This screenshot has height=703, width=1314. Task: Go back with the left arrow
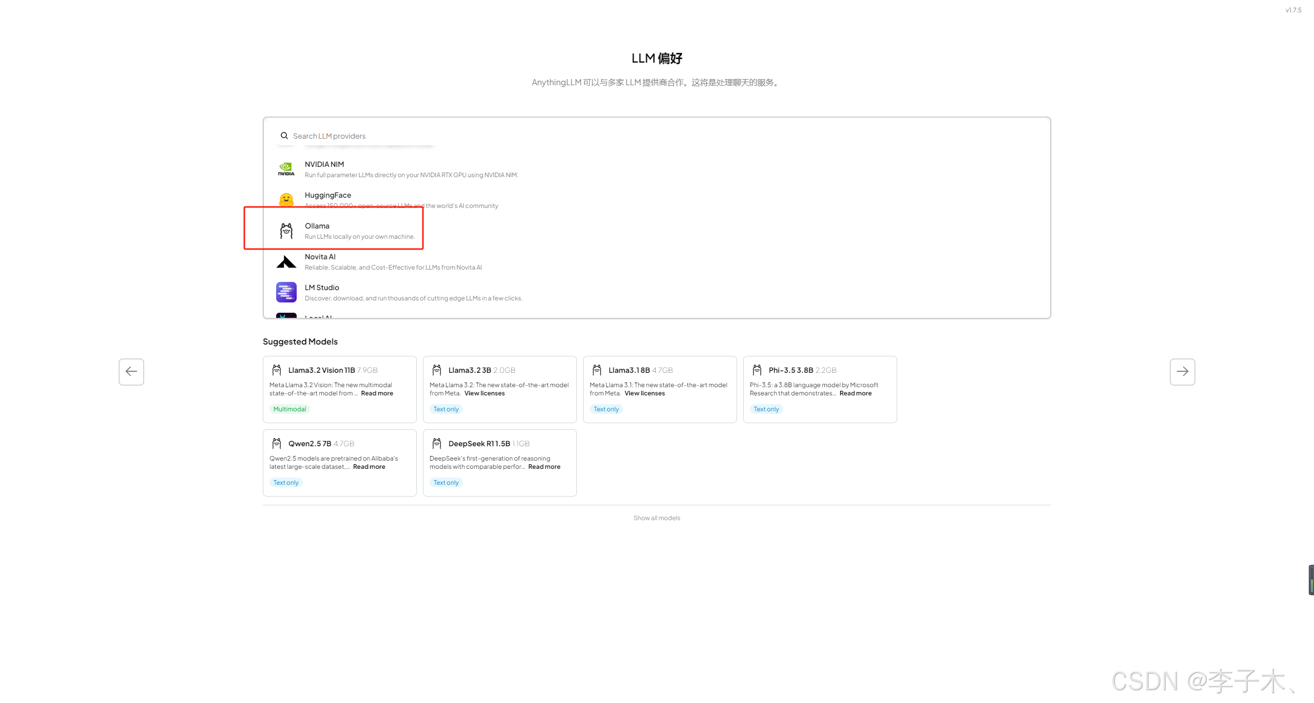[131, 372]
